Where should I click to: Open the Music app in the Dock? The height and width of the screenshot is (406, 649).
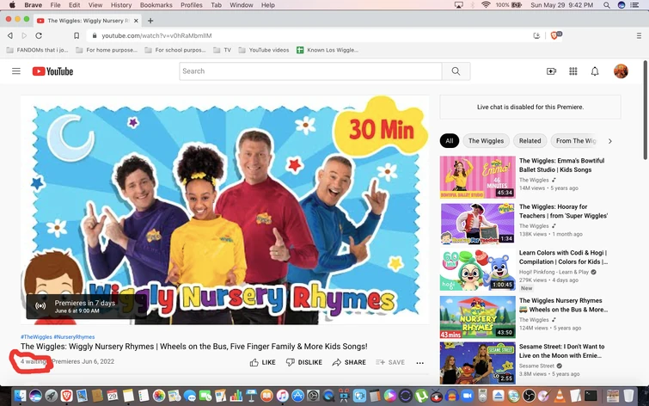(282, 396)
